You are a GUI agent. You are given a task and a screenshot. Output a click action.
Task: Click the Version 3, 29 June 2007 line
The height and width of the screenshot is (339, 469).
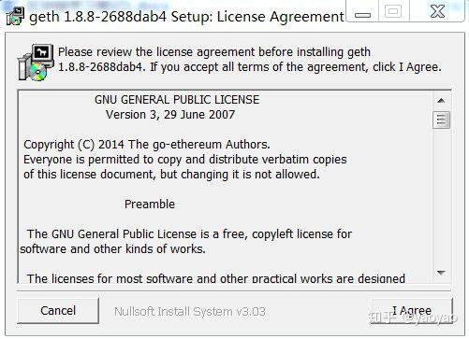coord(170,115)
